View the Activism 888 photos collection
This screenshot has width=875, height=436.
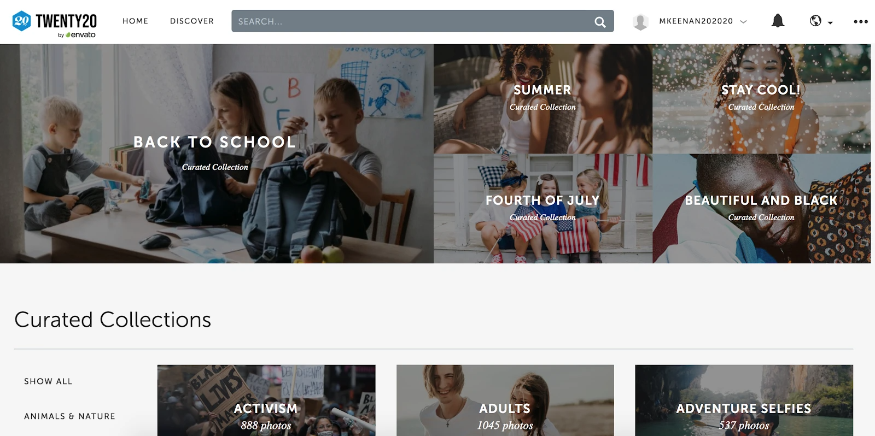(266, 400)
